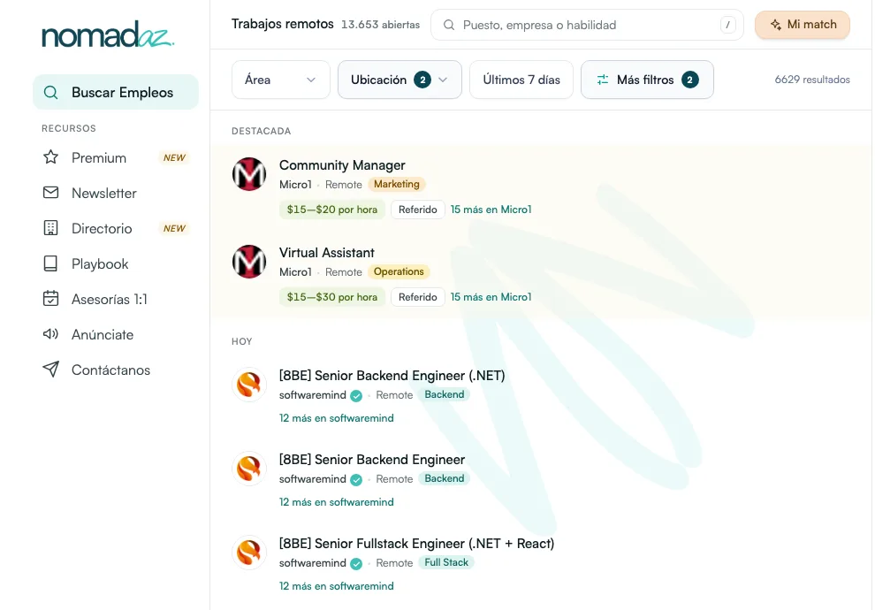Click the Directorio building icon
The image size is (875, 610).
[x=50, y=228]
